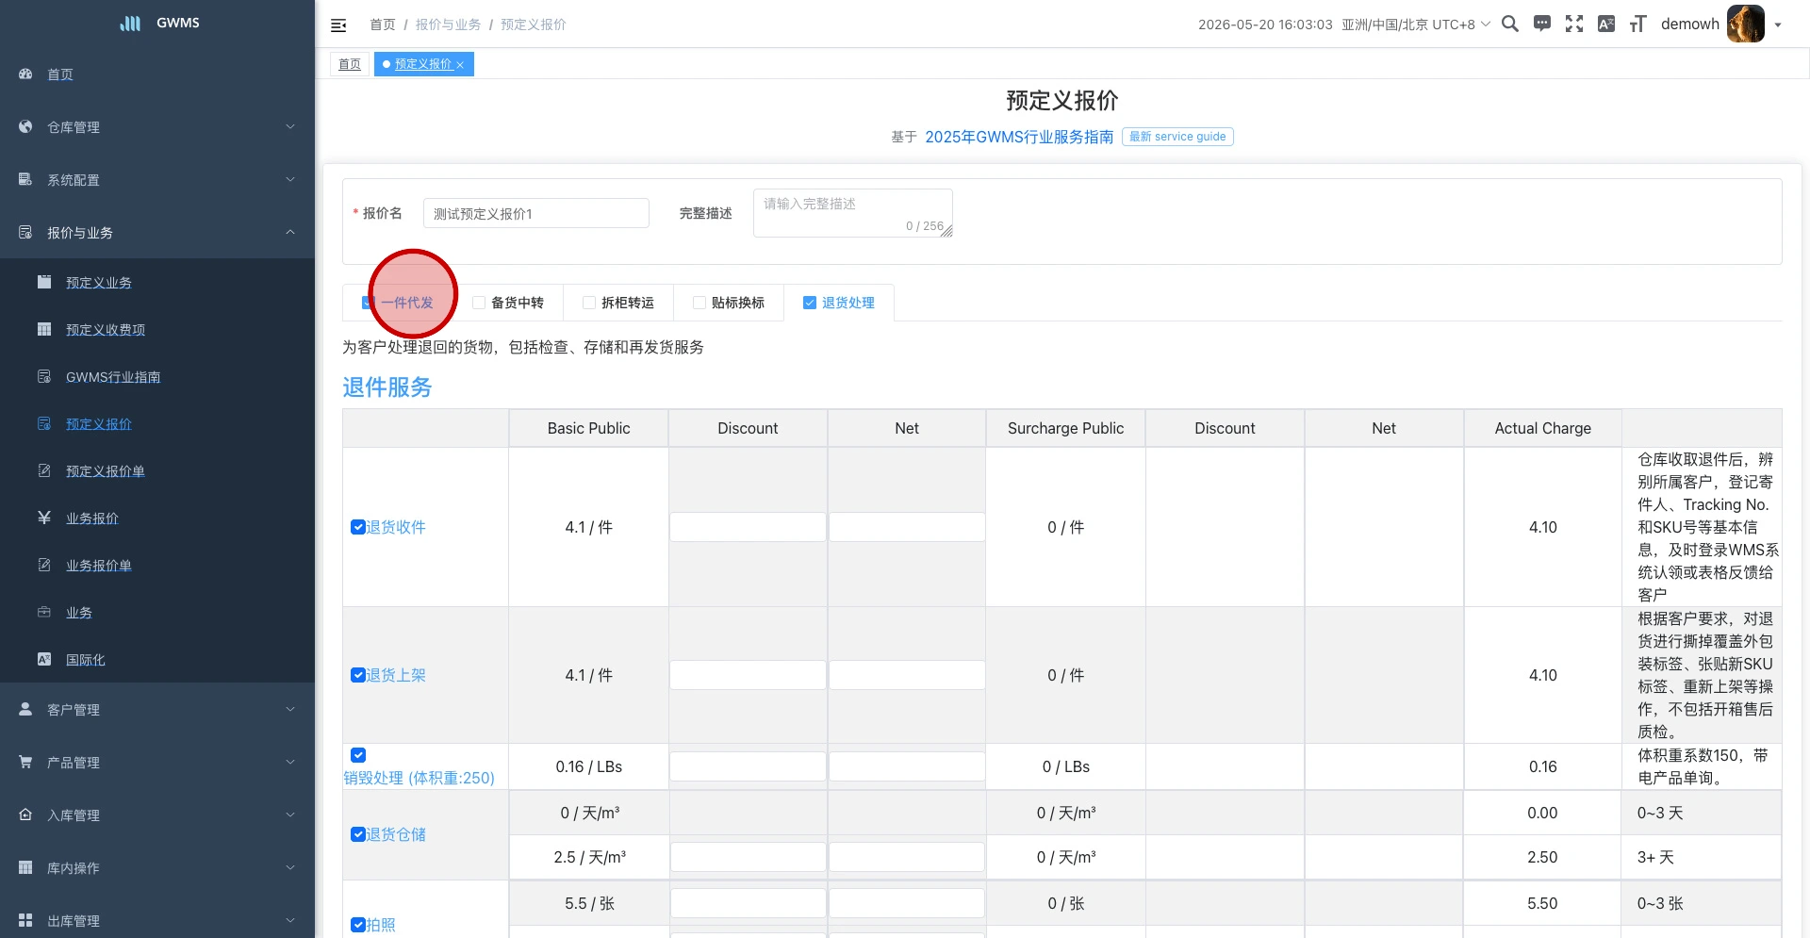Viewport: 1810px width, 938px height.
Task: Open the message chat bubble icon
Action: pos(1542,24)
